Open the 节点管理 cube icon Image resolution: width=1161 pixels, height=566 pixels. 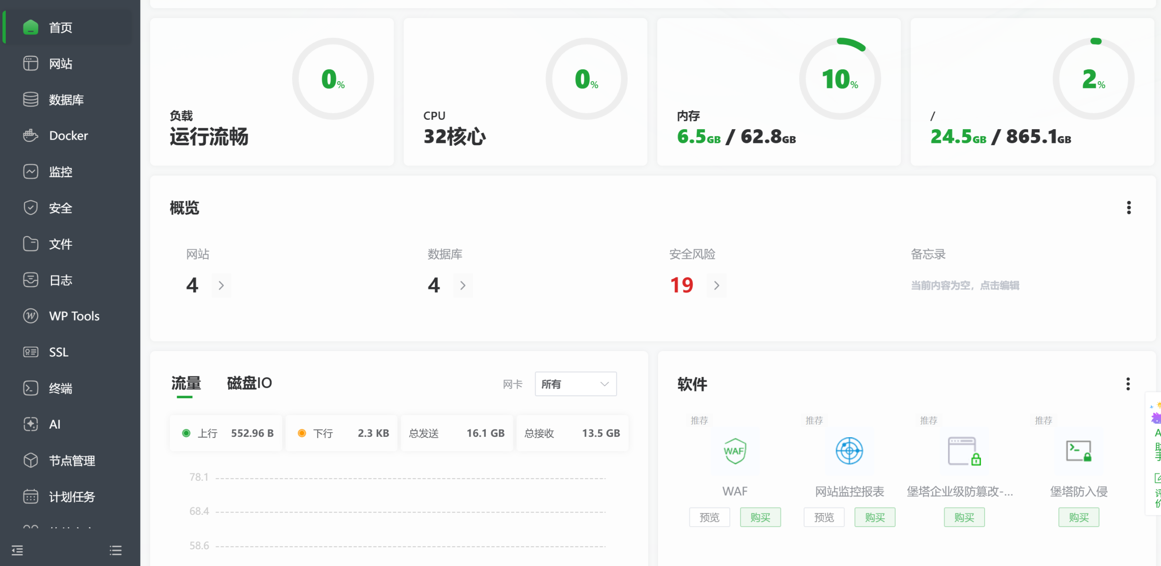coord(30,460)
